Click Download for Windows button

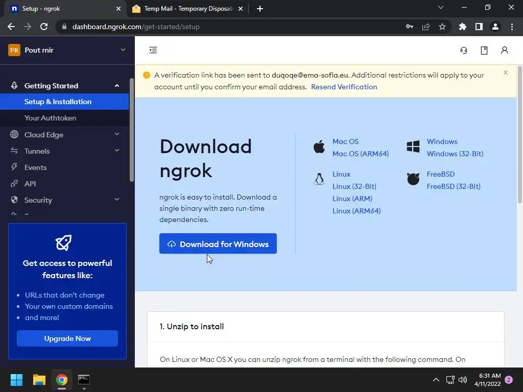click(x=218, y=243)
